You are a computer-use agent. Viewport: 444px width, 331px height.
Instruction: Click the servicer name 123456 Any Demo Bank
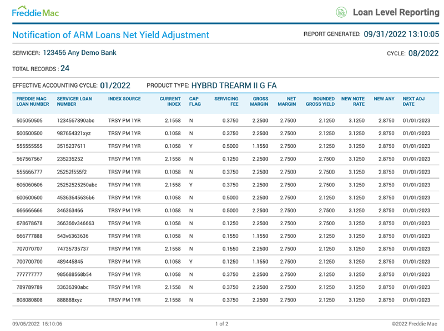pos(79,53)
